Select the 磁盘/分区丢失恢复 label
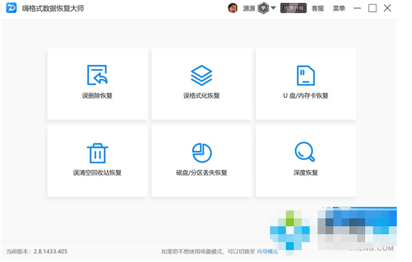This screenshot has width=412, height=262. click(201, 173)
